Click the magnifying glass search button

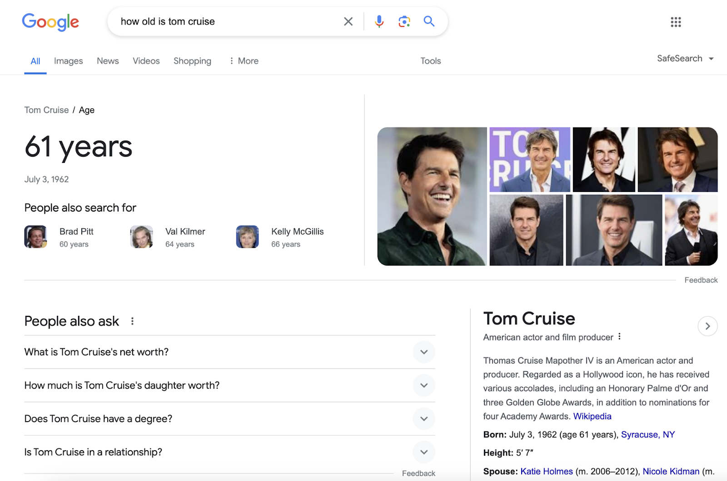pos(429,21)
